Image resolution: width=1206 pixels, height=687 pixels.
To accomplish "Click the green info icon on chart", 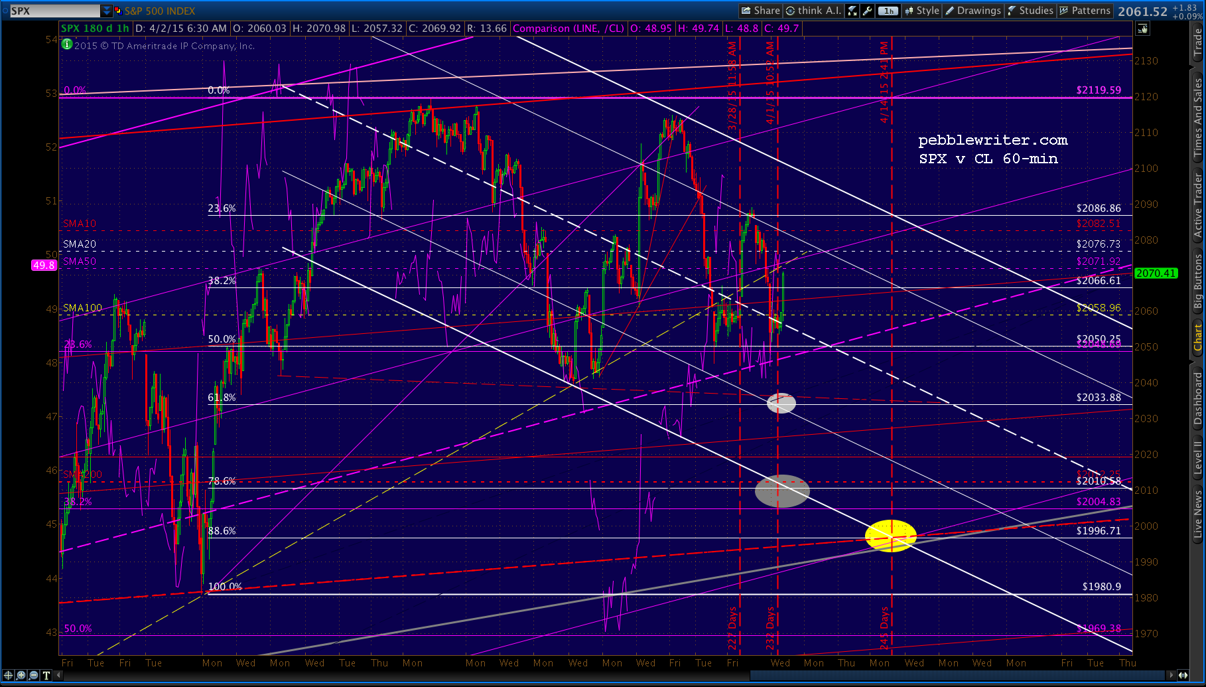I will pyautogui.click(x=67, y=44).
